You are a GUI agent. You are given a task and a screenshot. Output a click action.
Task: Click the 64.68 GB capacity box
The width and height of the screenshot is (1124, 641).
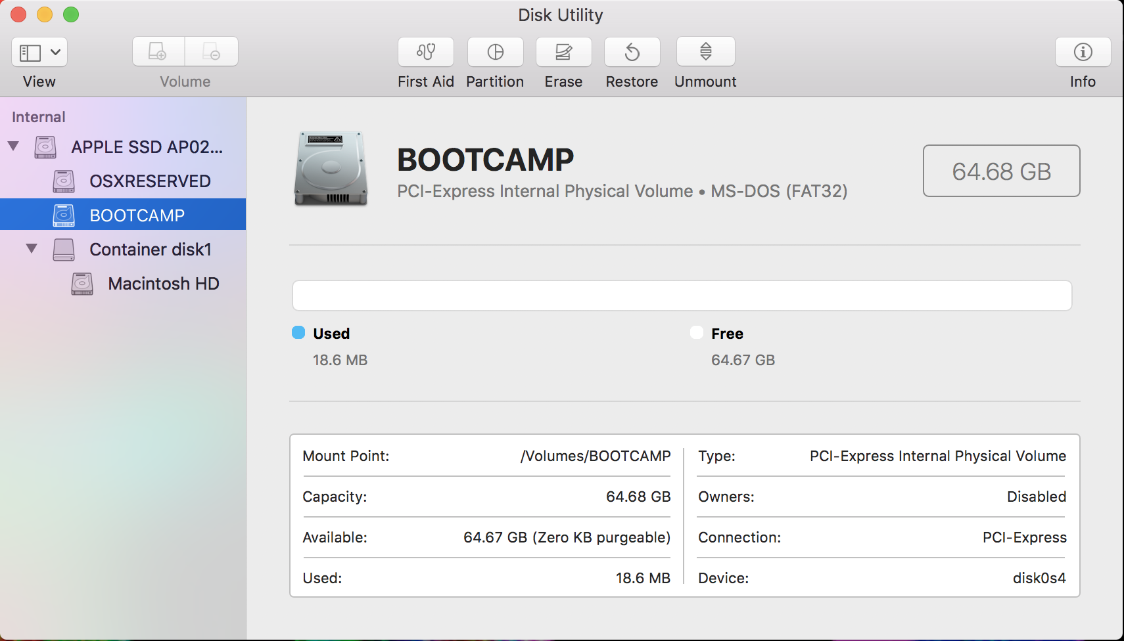click(x=1002, y=171)
